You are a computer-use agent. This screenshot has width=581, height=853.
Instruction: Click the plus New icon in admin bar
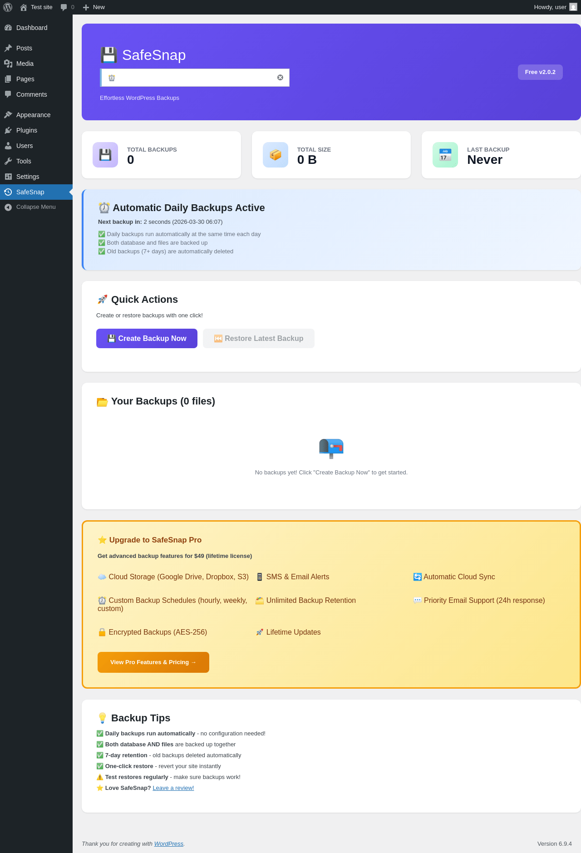click(x=86, y=7)
